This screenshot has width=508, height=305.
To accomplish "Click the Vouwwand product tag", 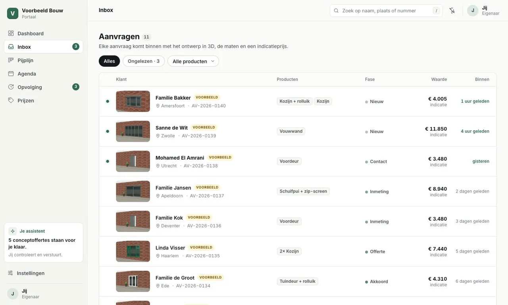I will click(x=291, y=131).
